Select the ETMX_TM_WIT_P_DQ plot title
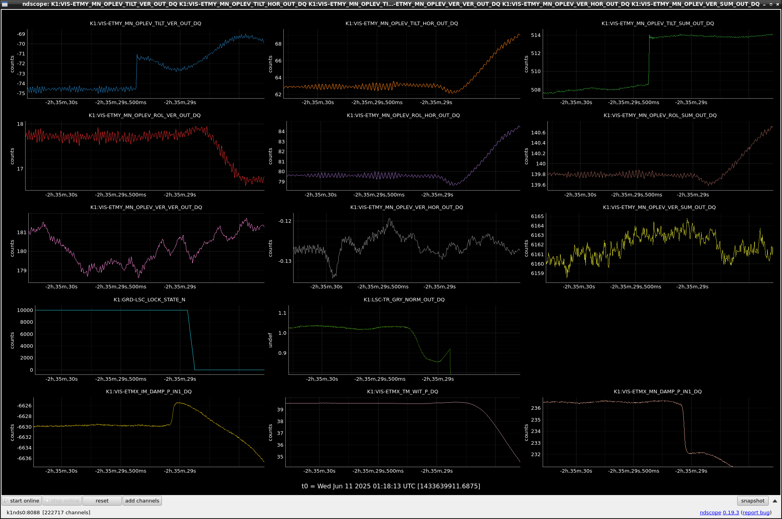 [x=402, y=391]
